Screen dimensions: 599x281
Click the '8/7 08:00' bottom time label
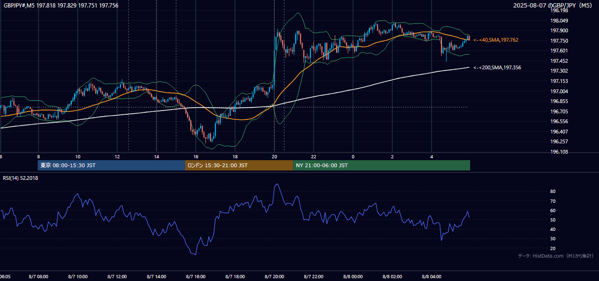click(x=38, y=277)
